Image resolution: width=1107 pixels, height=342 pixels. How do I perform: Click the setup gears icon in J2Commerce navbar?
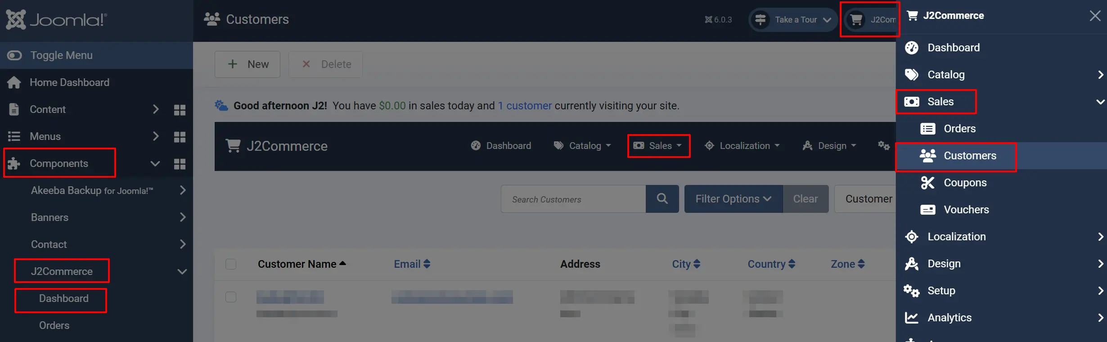coord(884,145)
